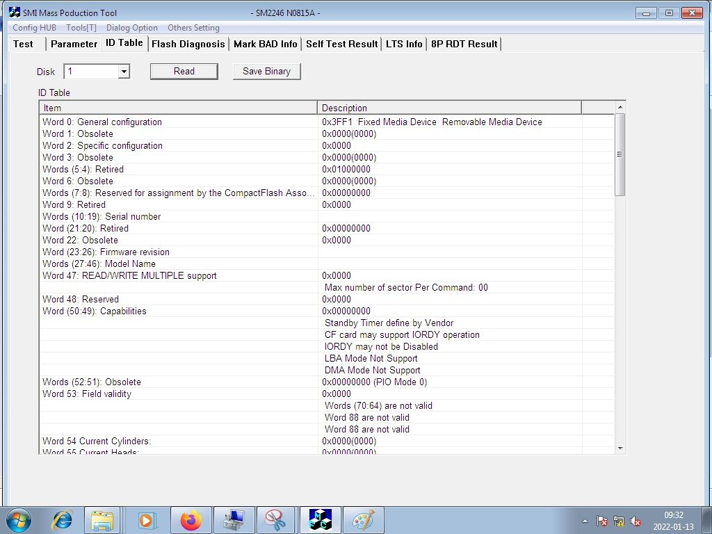Select row Word 53: Field validity

click(x=327, y=394)
